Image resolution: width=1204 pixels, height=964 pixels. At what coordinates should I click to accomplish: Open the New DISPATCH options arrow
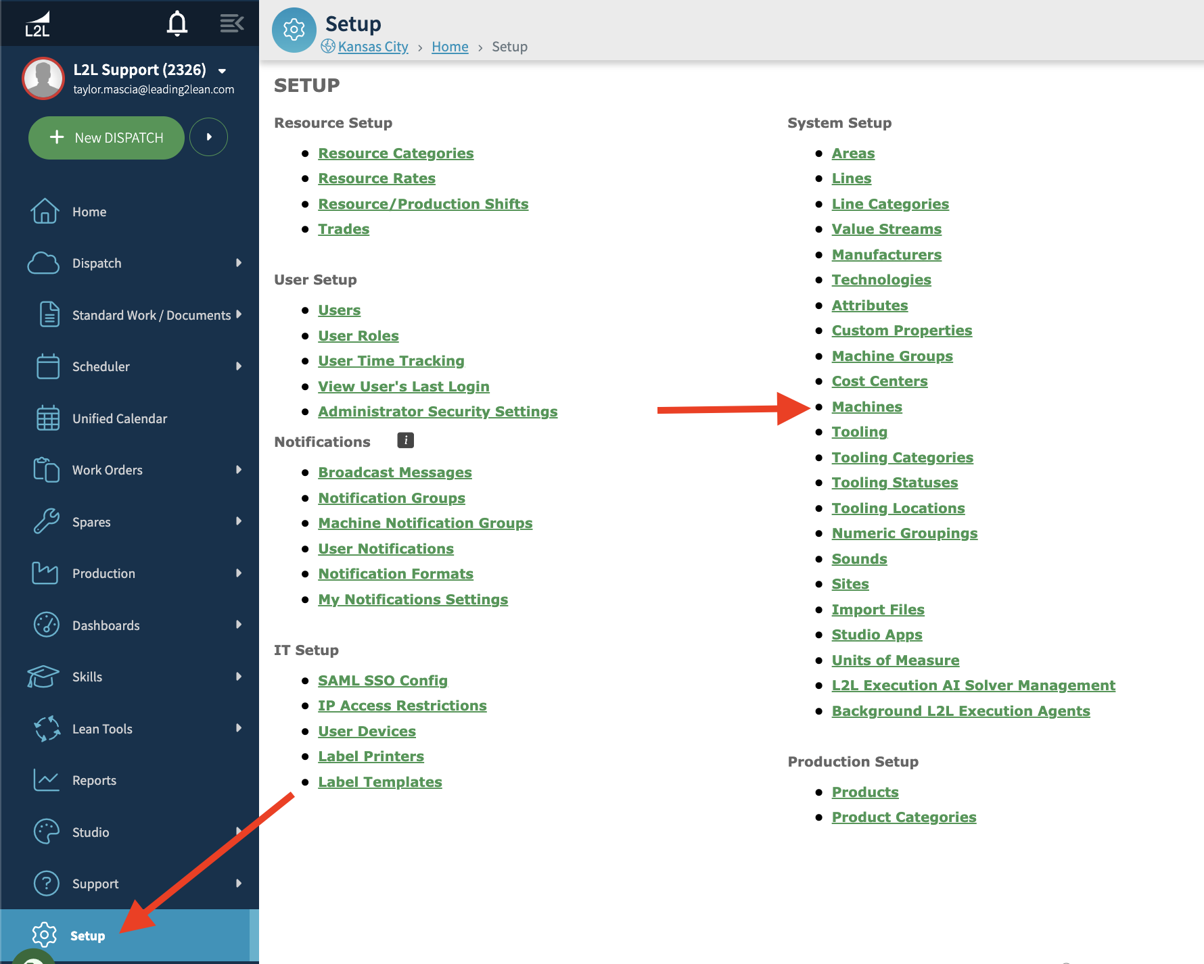pyautogui.click(x=208, y=137)
